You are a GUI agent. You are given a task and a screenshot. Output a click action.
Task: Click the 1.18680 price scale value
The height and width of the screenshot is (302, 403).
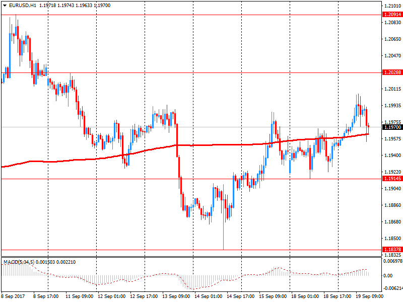(393, 222)
